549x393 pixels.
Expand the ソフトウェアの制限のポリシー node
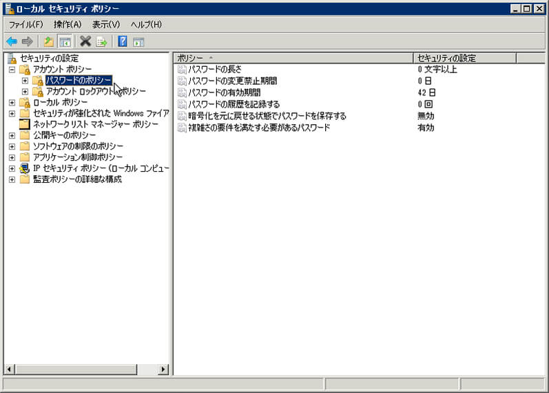12,146
